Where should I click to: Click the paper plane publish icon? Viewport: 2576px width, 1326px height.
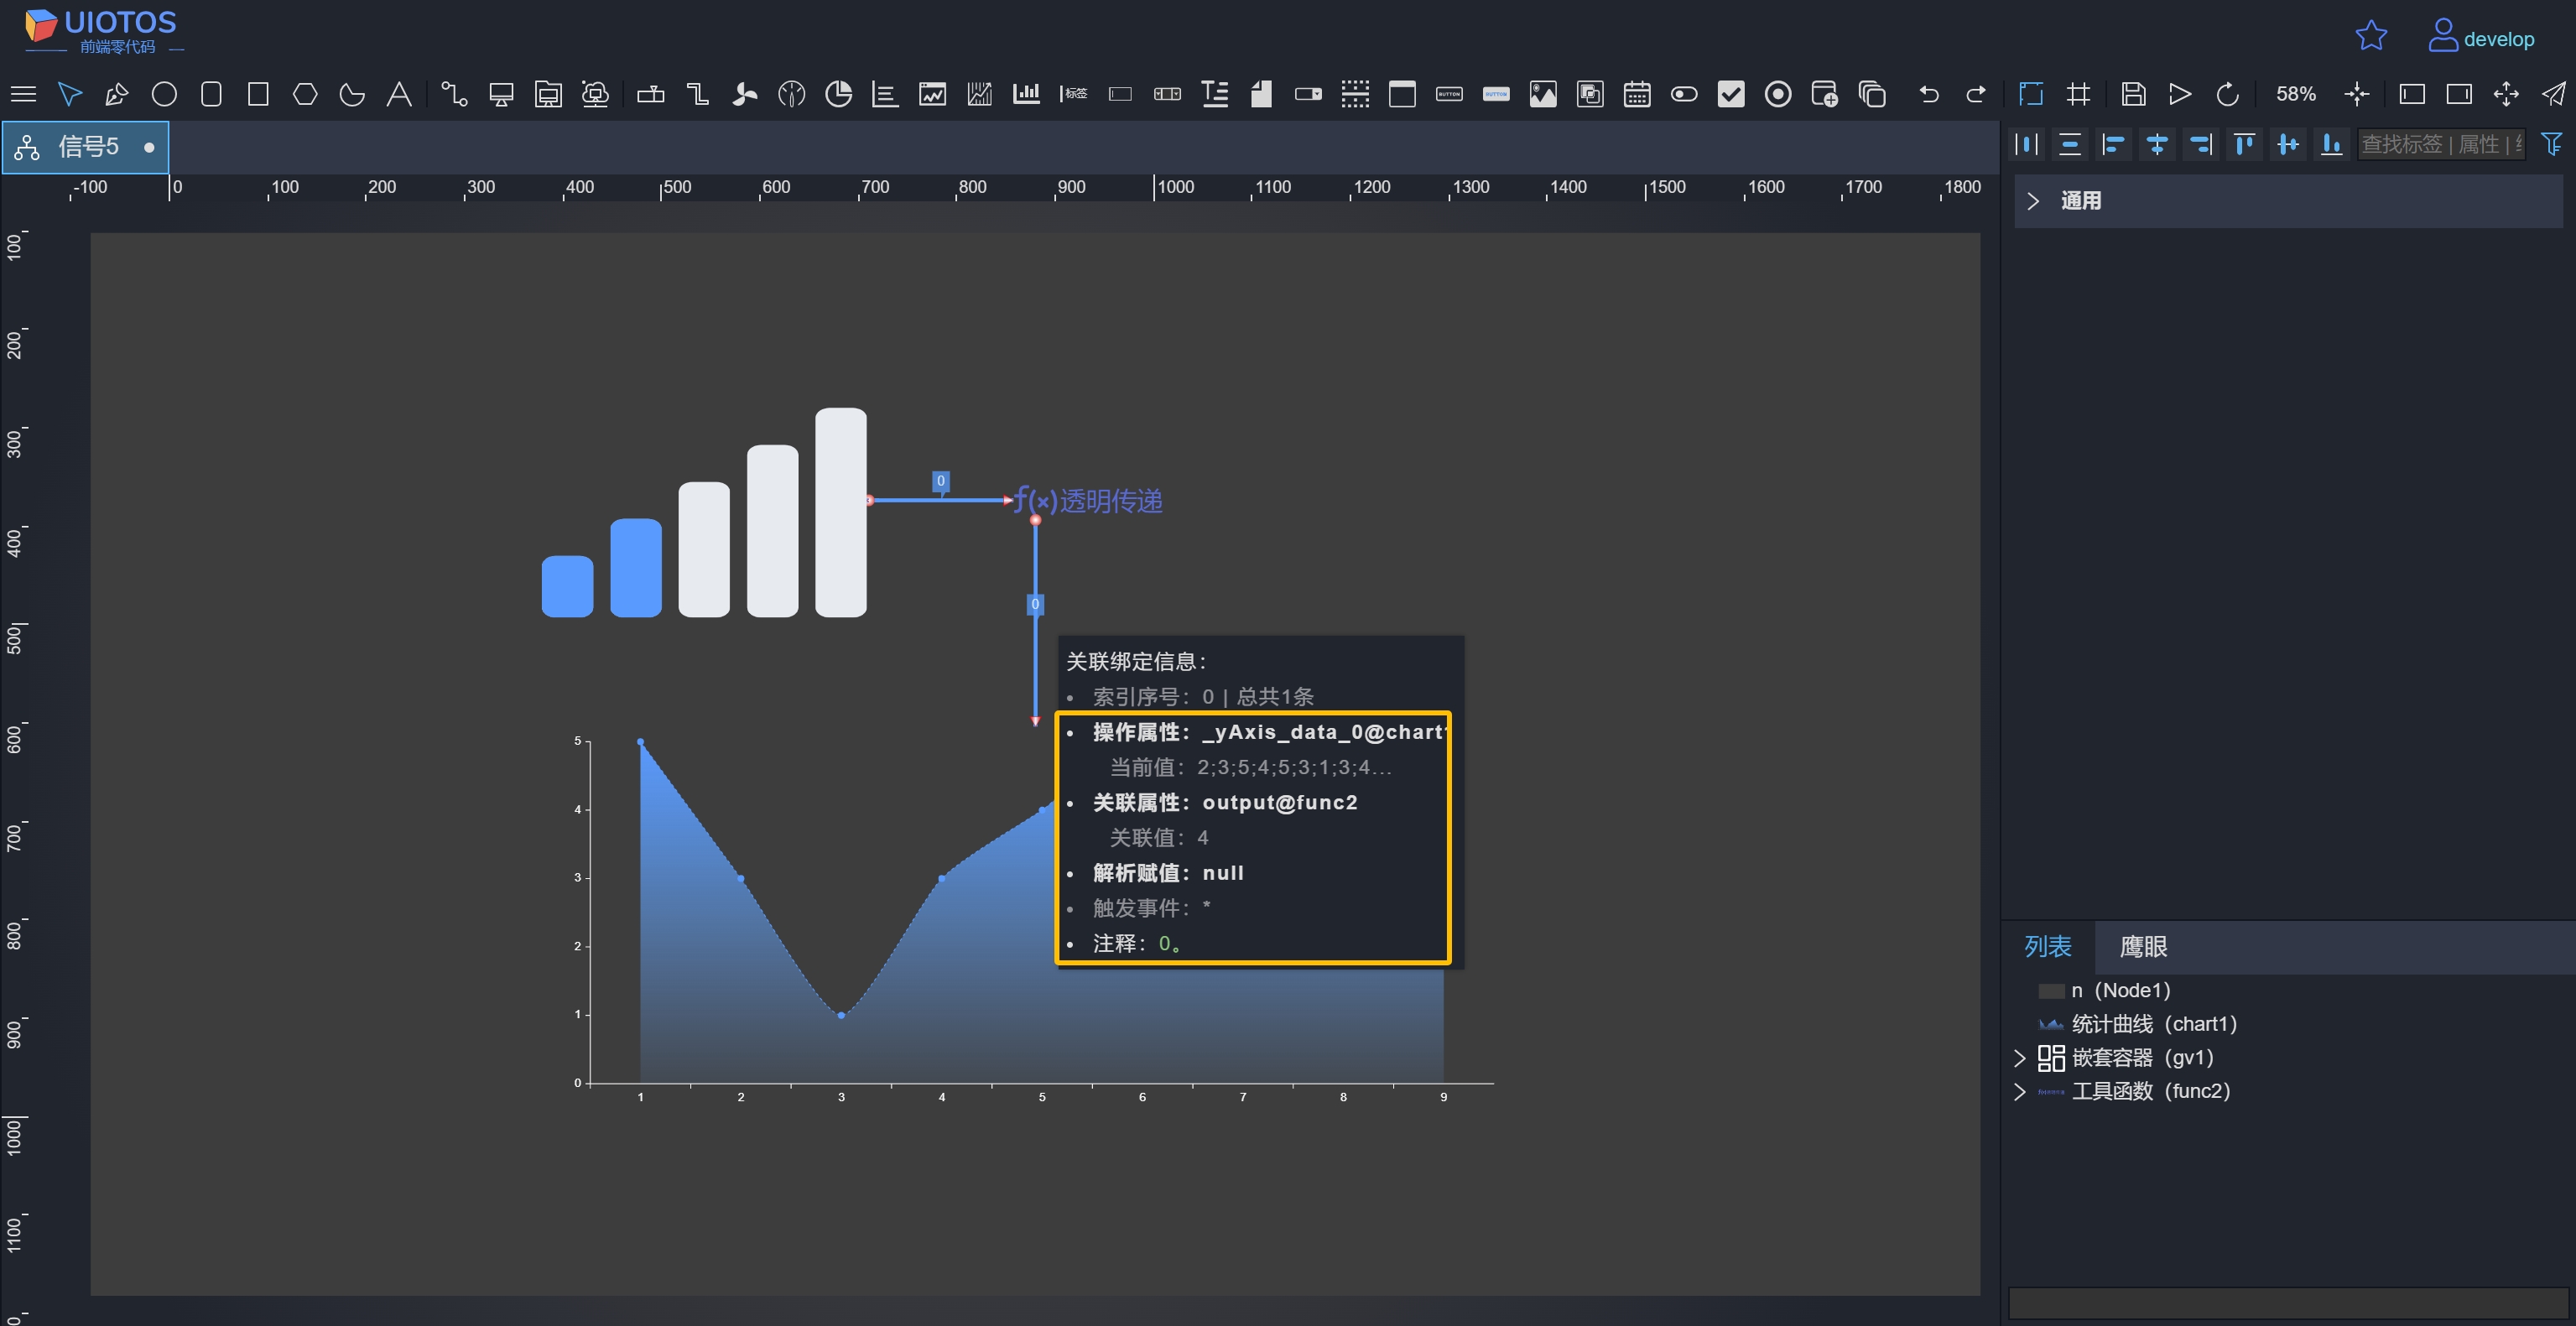point(2553,94)
